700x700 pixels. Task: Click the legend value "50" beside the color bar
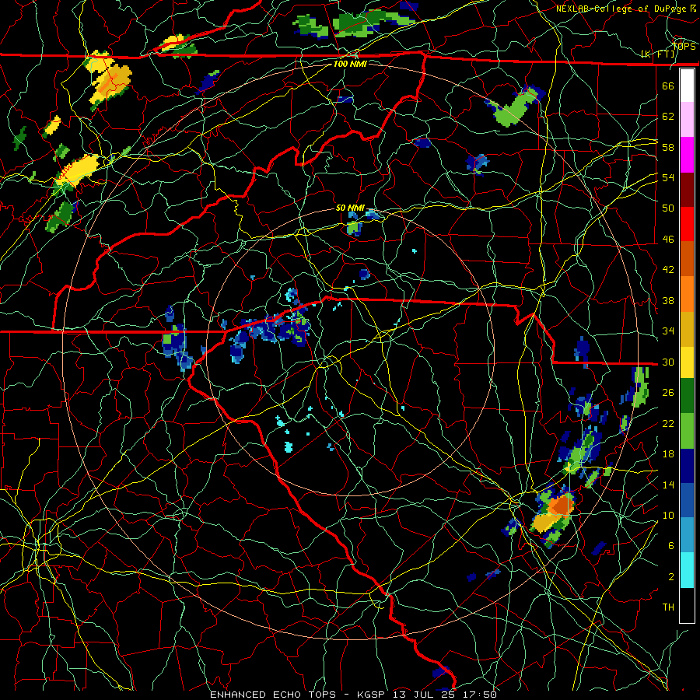click(x=668, y=208)
